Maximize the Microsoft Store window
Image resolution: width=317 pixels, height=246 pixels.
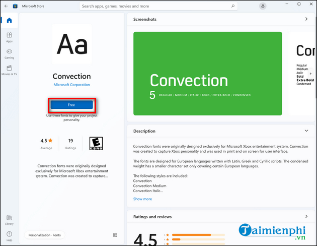[x=299, y=4]
